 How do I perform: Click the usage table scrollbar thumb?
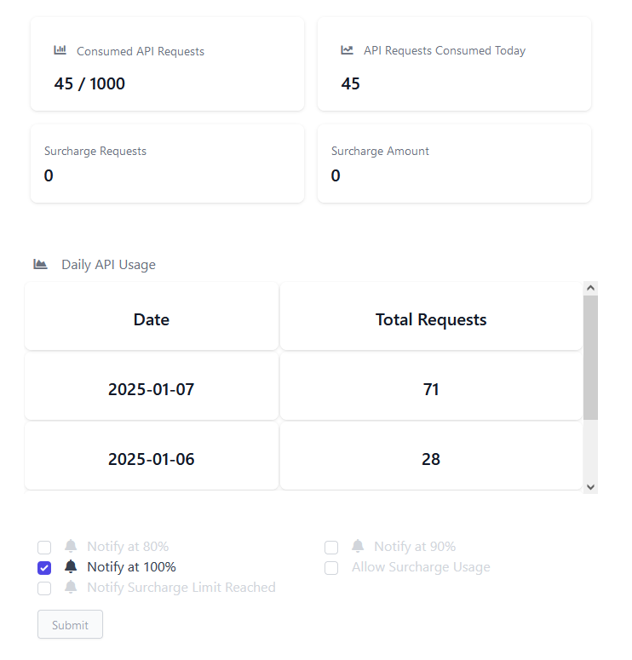click(x=591, y=358)
